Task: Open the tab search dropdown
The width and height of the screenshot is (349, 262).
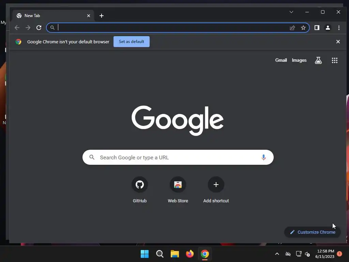Action: coord(291,12)
